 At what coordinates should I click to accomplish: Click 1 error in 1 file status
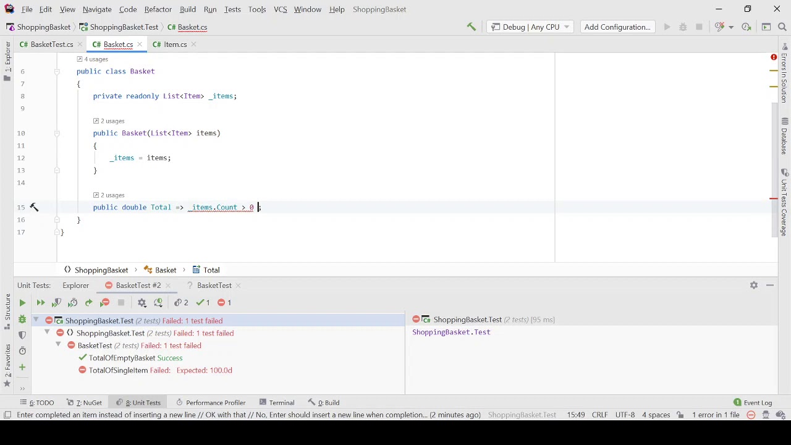click(716, 415)
